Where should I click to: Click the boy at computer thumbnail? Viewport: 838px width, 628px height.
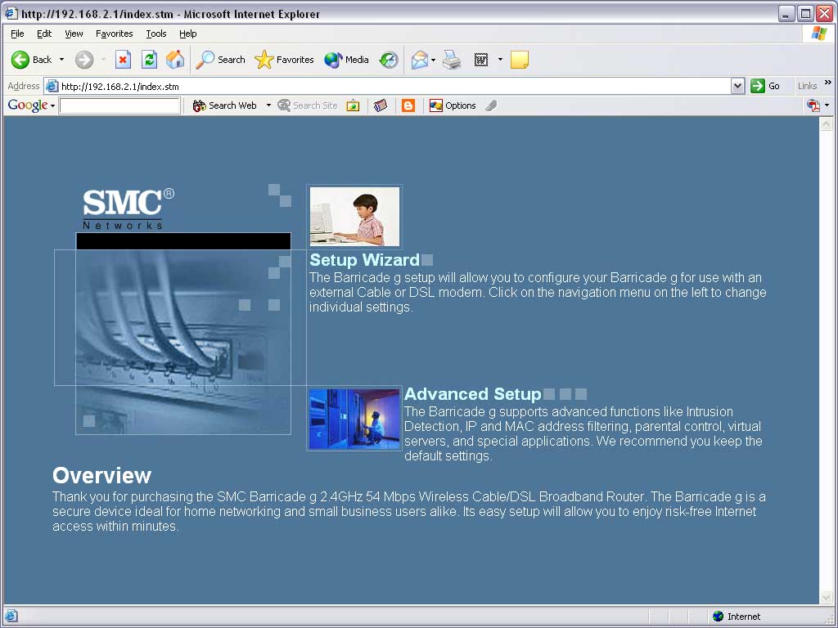pos(354,216)
